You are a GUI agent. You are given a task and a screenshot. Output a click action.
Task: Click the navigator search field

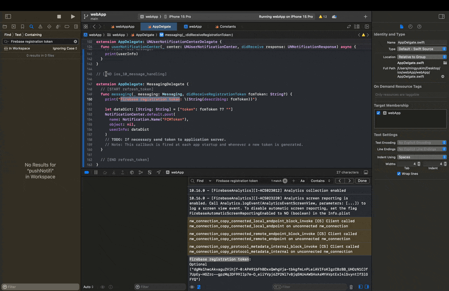40,42
